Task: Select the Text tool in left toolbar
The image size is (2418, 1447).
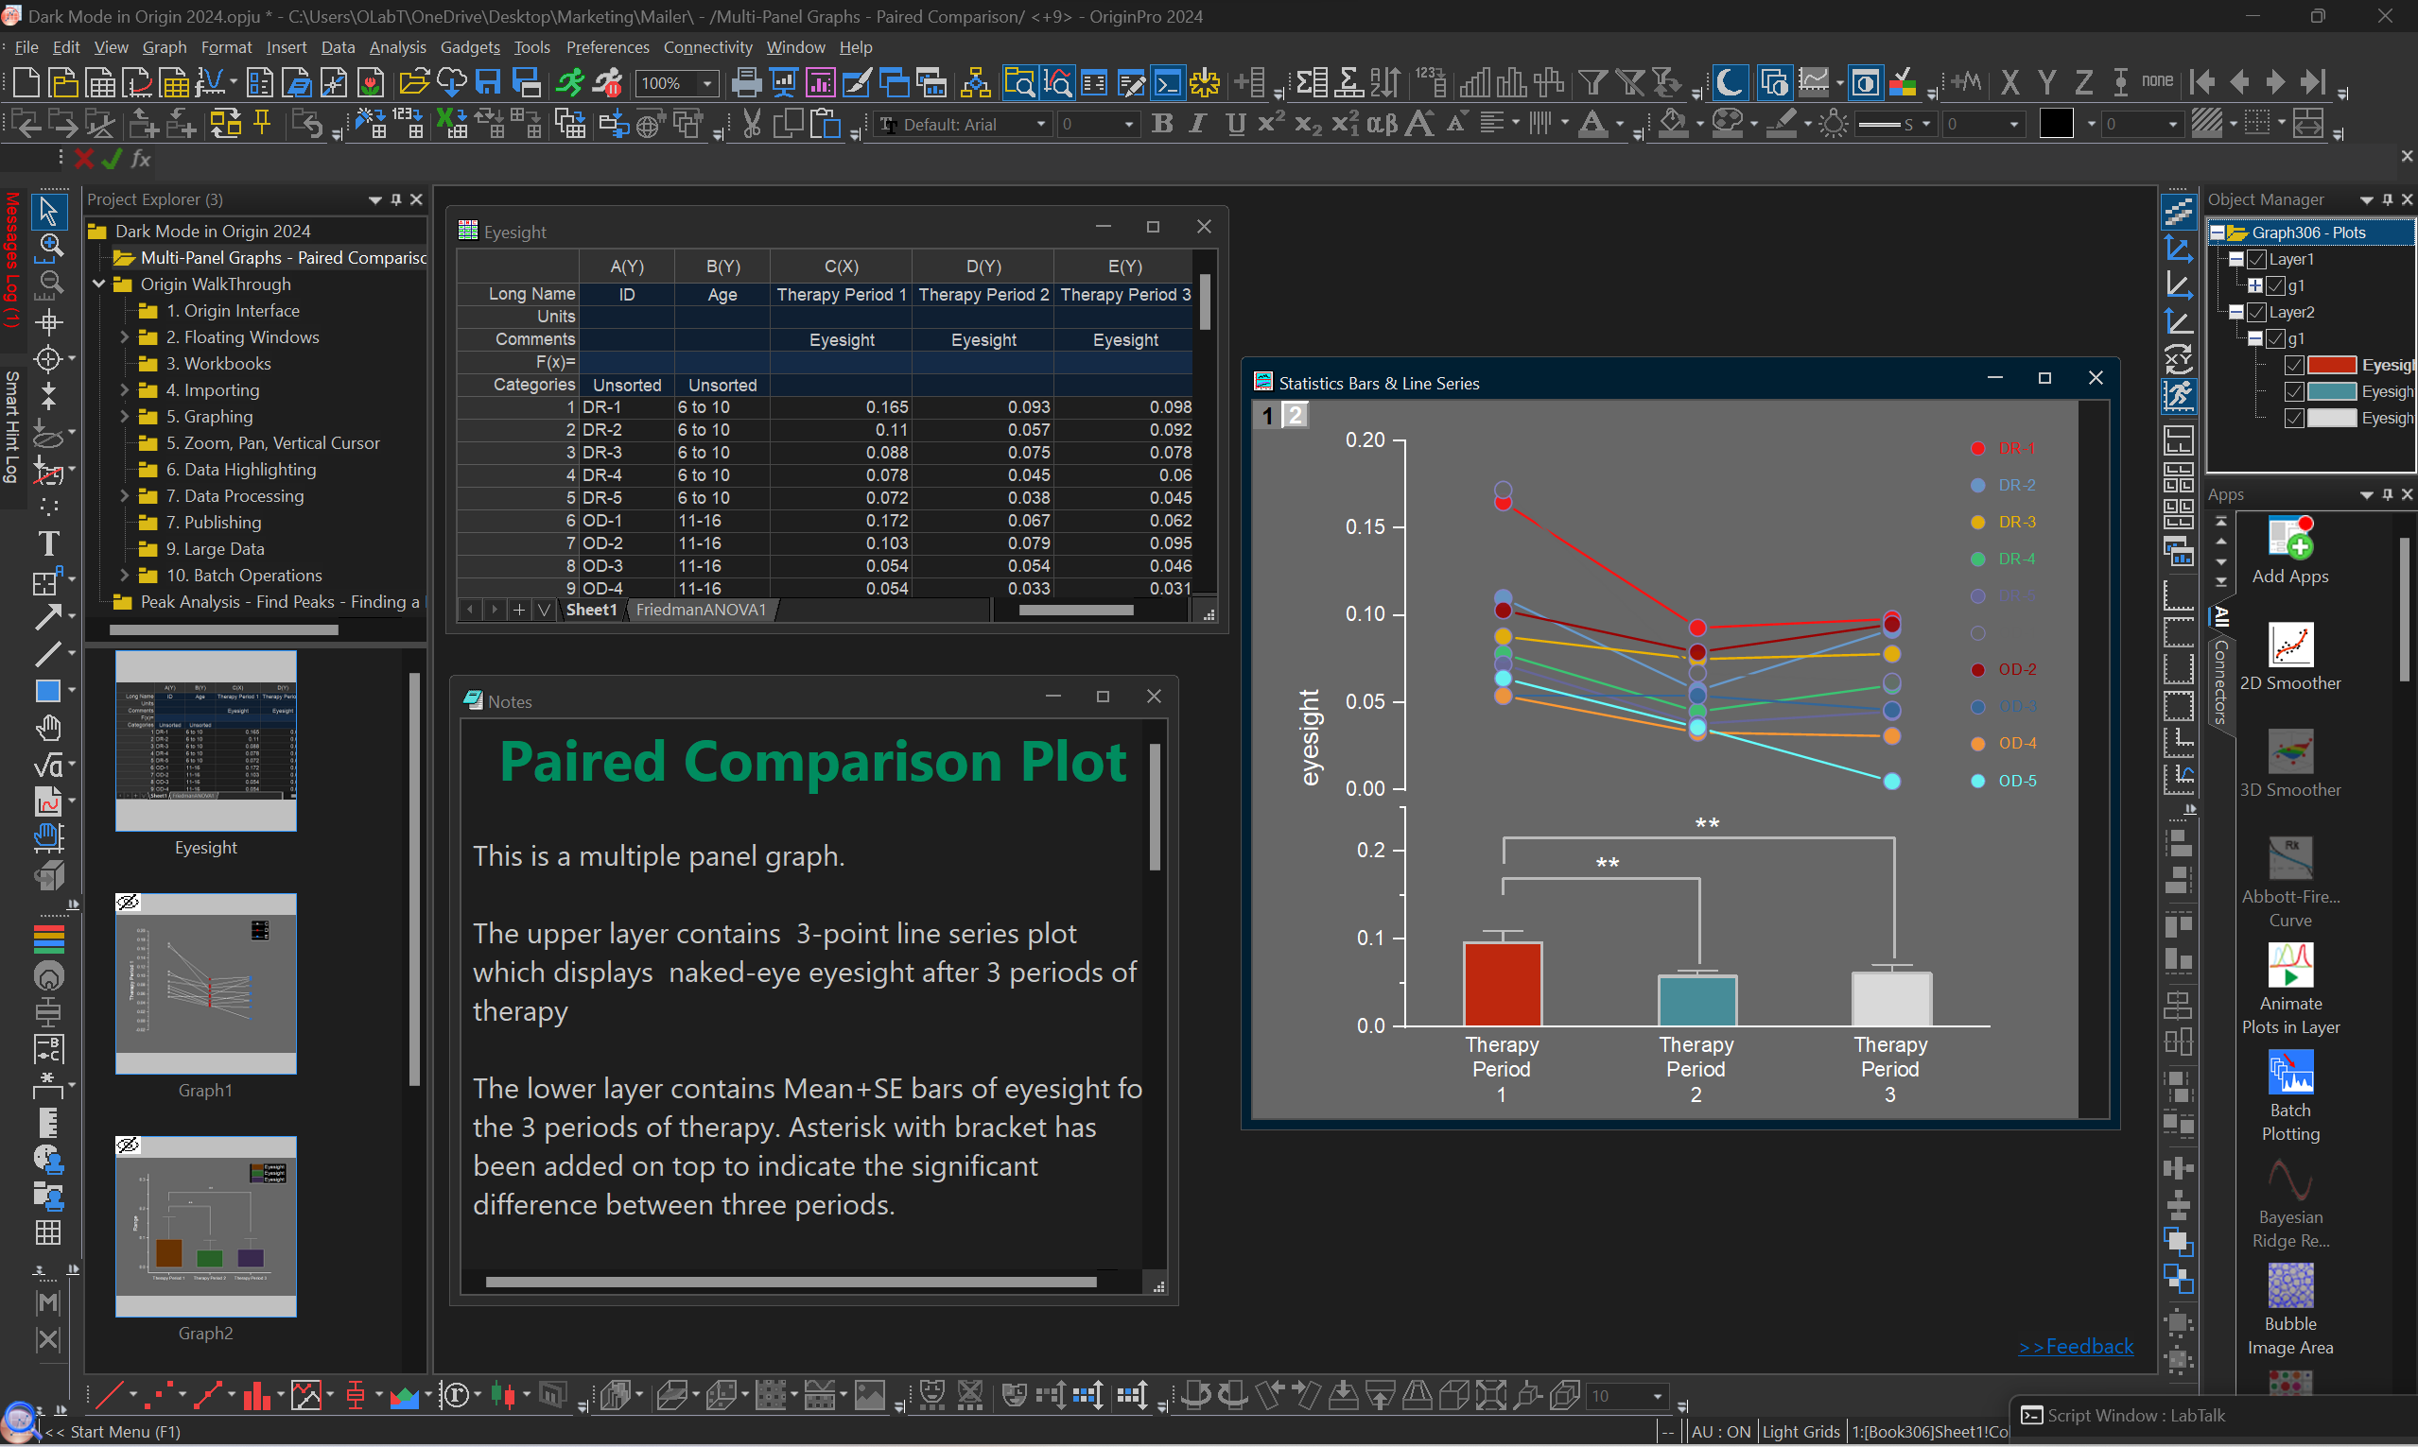Action: (x=48, y=543)
